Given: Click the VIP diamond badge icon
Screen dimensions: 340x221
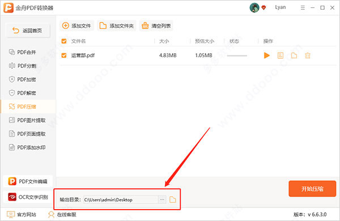Looking at the screenshot, I should (263, 8).
